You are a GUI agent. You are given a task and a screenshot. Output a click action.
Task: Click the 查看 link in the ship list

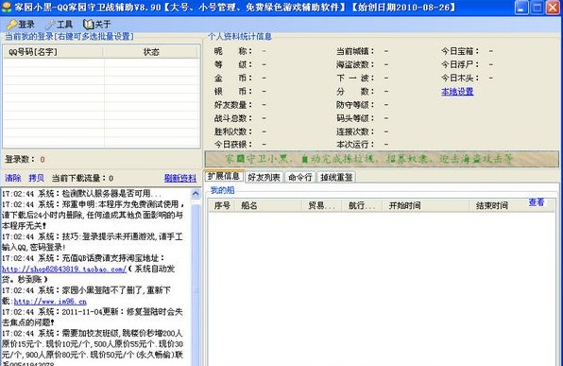tap(537, 202)
